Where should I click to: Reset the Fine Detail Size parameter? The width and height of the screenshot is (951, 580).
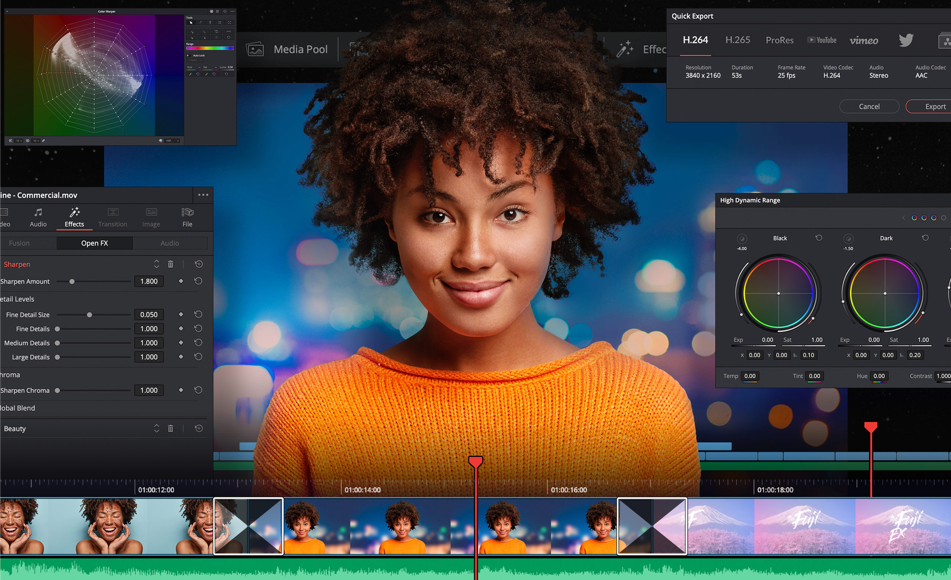click(198, 314)
